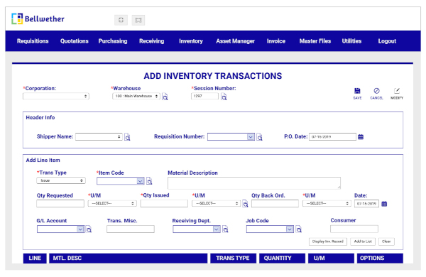This screenshot has width=426, height=277.
Task: Open the Purchasing menu
Action: pyautogui.click(x=113, y=41)
